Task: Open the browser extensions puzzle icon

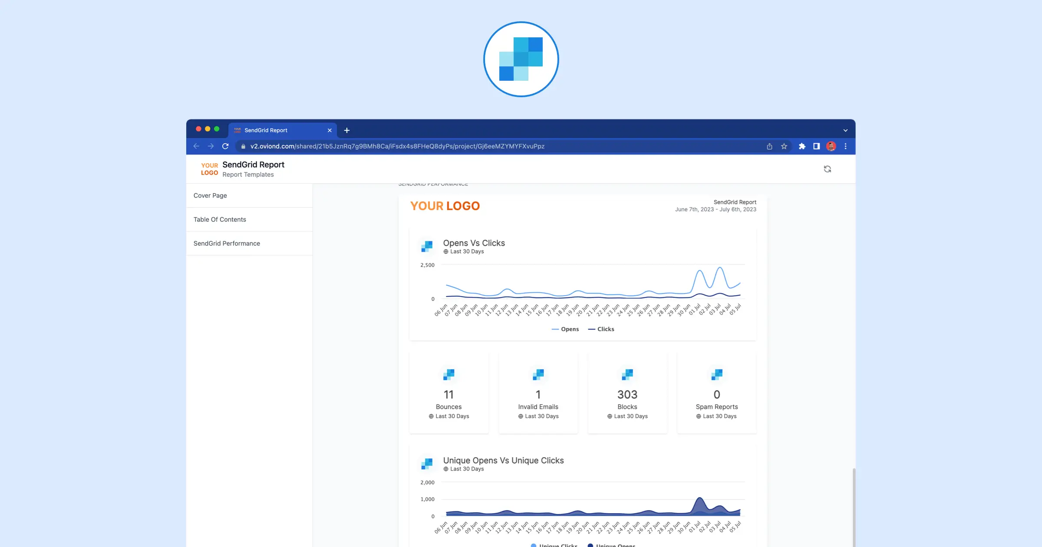Action: tap(802, 146)
